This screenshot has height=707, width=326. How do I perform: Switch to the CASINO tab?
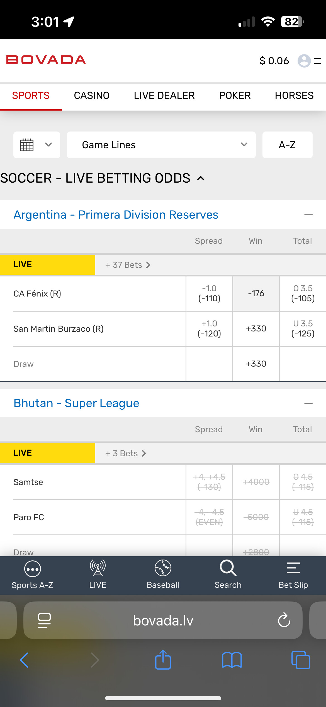pyautogui.click(x=91, y=95)
